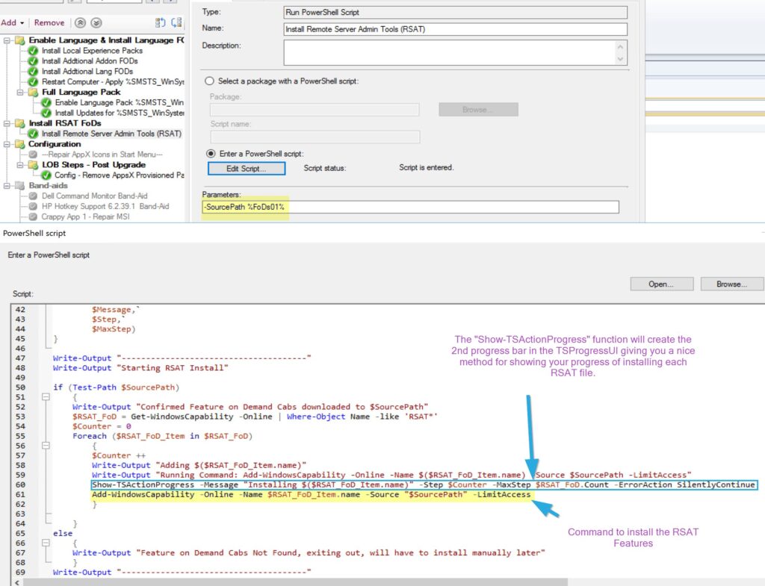
Task: Click the collapse all groups toolbar icon
Action: pyautogui.click(x=177, y=23)
